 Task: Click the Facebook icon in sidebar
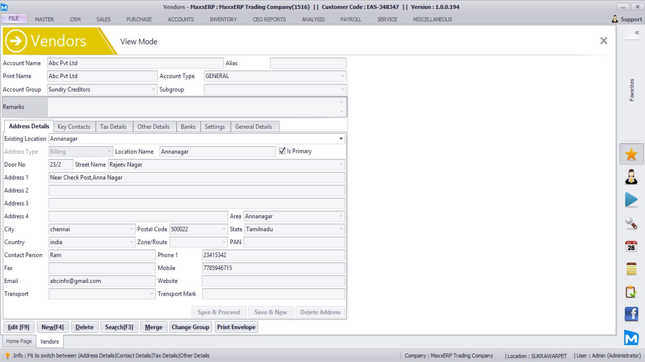[x=631, y=314]
